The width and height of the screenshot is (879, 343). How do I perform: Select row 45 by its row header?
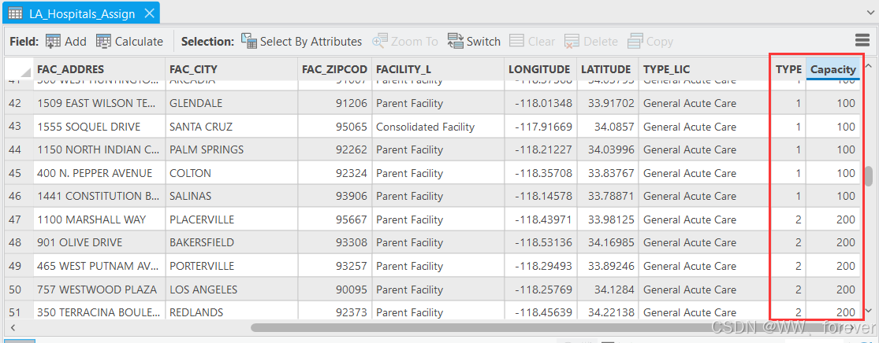point(18,173)
